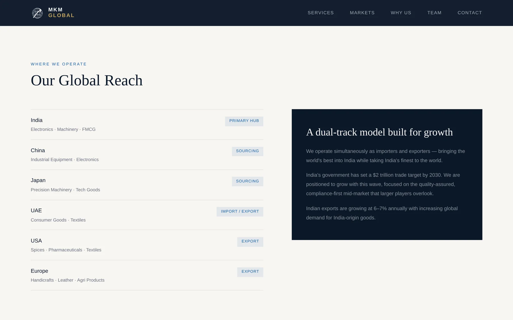
Task: Open the Contact nav link
Action: [470, 13]
